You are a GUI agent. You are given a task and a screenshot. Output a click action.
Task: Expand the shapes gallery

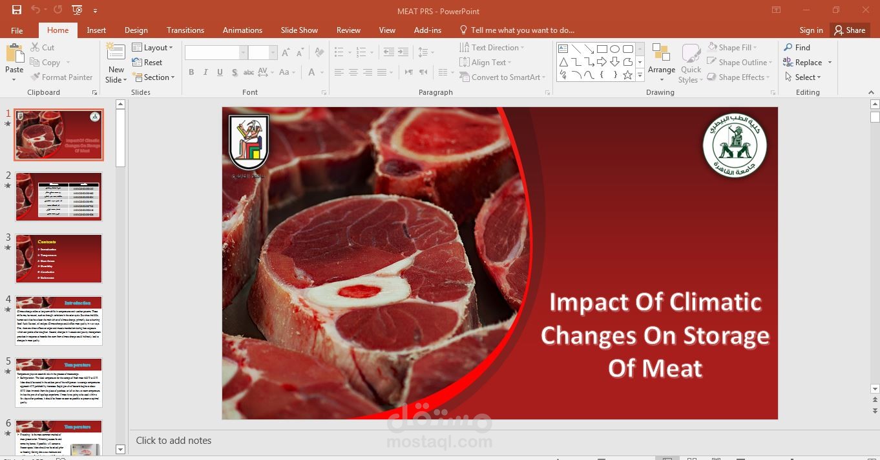pyautogui.click(x=640, y=75)
